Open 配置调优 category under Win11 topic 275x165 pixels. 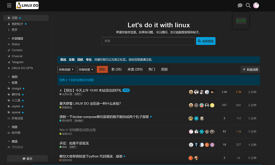(x=66, y=134)
